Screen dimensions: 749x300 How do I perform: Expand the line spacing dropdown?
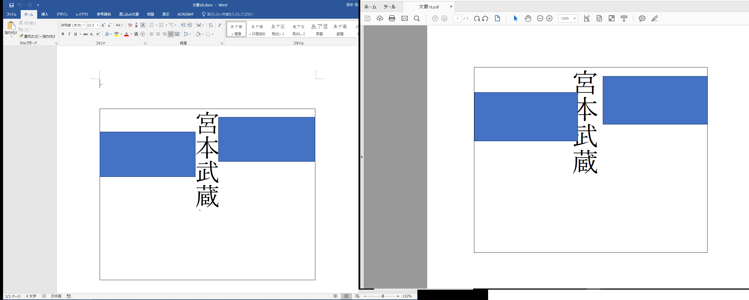[x=190, y=34]
